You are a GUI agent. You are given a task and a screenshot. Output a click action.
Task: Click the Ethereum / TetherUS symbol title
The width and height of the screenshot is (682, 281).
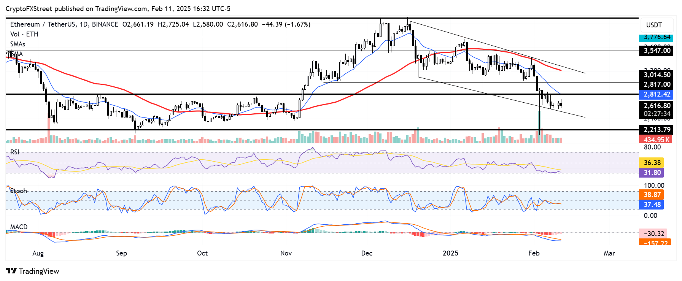44,24
